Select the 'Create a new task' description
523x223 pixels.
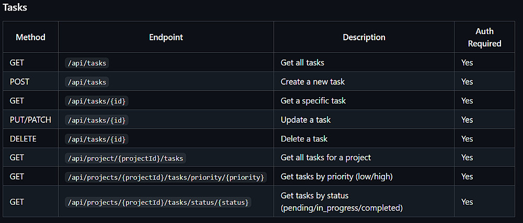click(x=313, y=82)
